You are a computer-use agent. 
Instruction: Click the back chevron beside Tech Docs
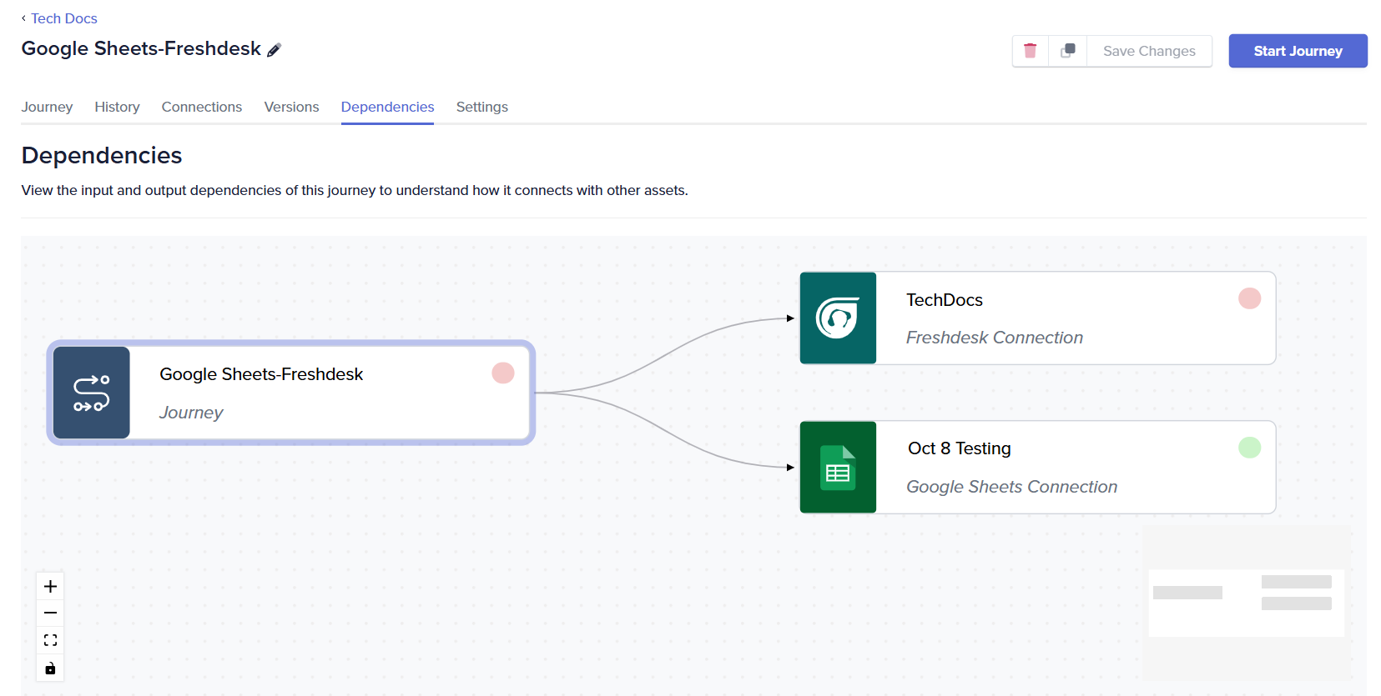coord(23,18)
